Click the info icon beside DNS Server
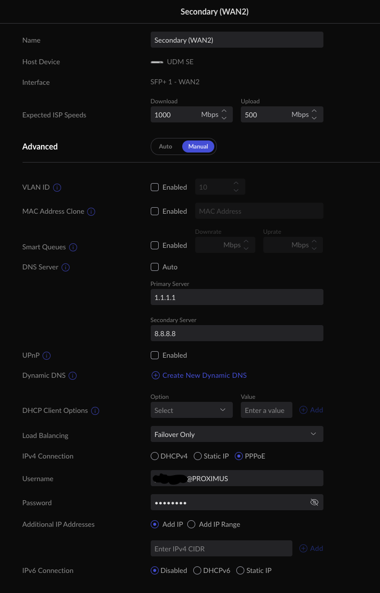Screen dimensions: 380x593 66,267
